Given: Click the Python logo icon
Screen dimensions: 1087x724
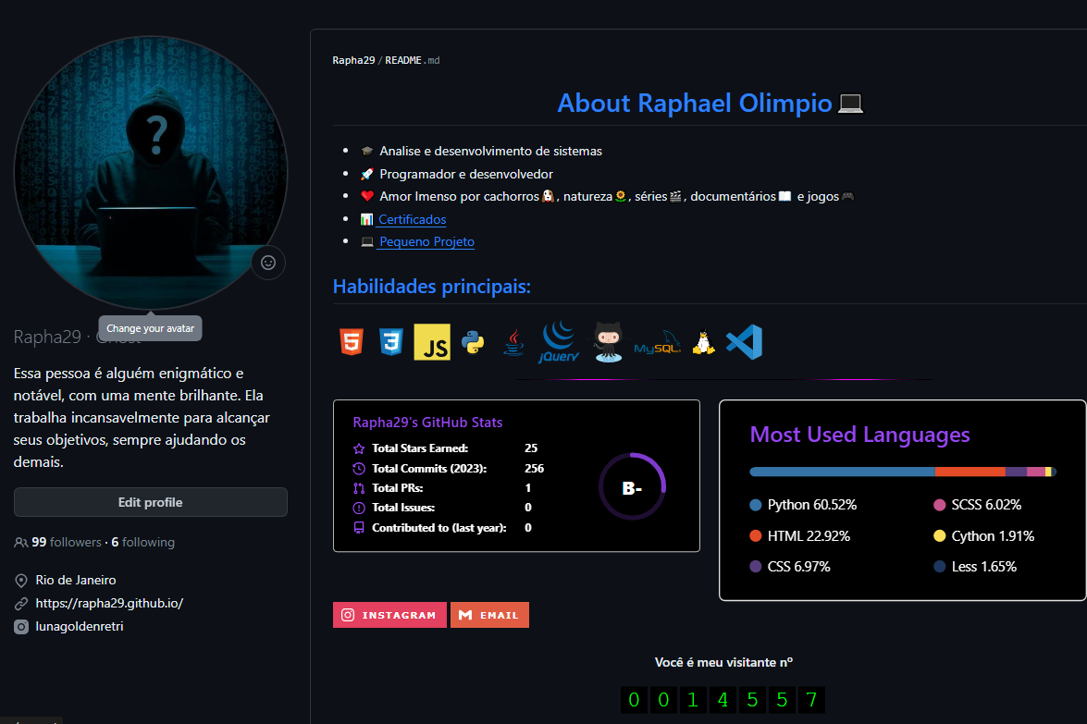Looking at the screenshot, I should [x=474, y=343].
